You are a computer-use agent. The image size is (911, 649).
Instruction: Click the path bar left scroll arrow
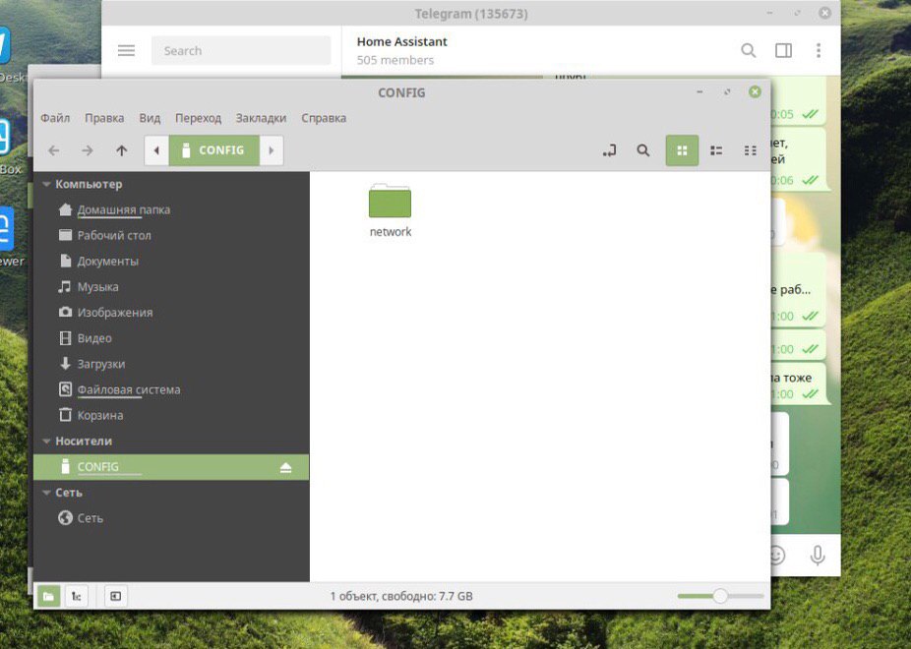point(156,150)
